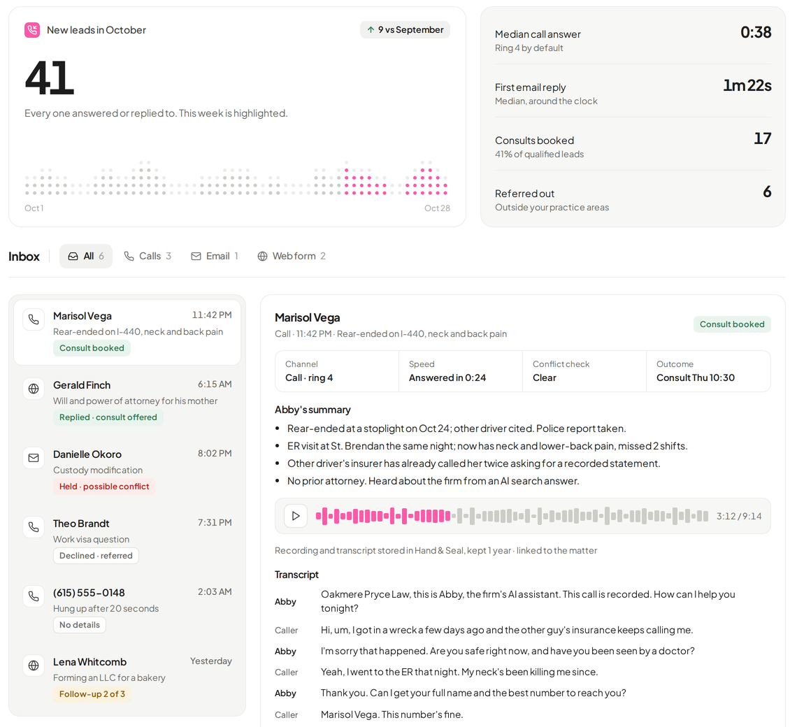797x727 pixels.
Task: Click the Transcript heading
Action: click(297, 575)
